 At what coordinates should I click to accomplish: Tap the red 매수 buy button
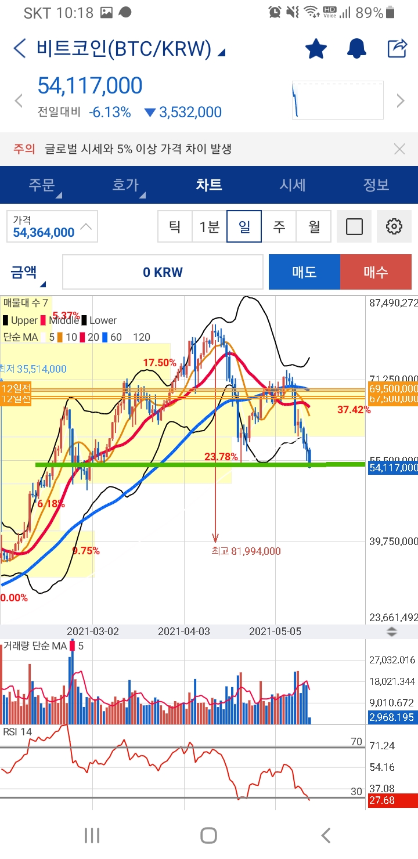[x=376, y=272]
